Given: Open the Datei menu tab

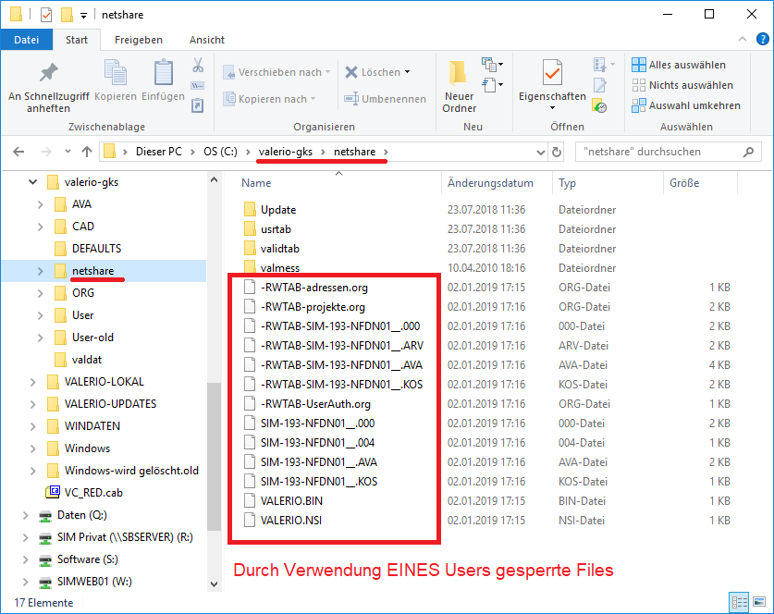Looking at the screenshot, I should point(27,40).
